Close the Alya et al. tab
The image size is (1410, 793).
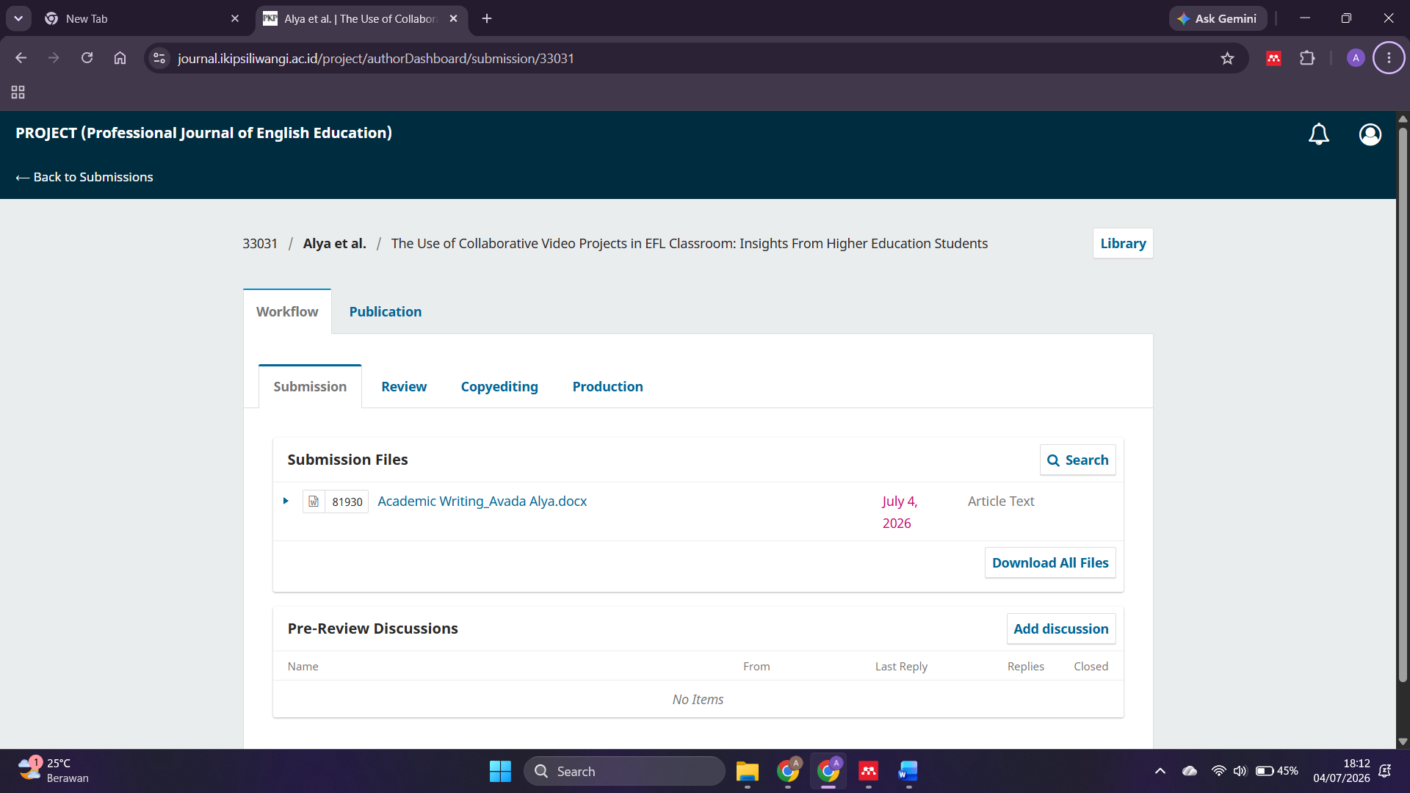453,18
